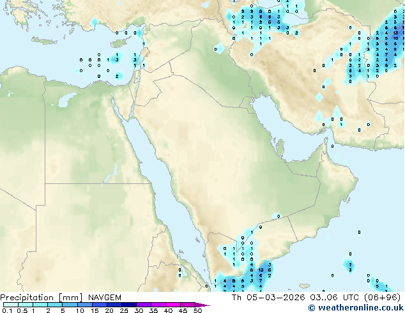405x313 pixels.
Task: Click the 'Th 05-03-2026' date text
Action: (x=268, y=298)
